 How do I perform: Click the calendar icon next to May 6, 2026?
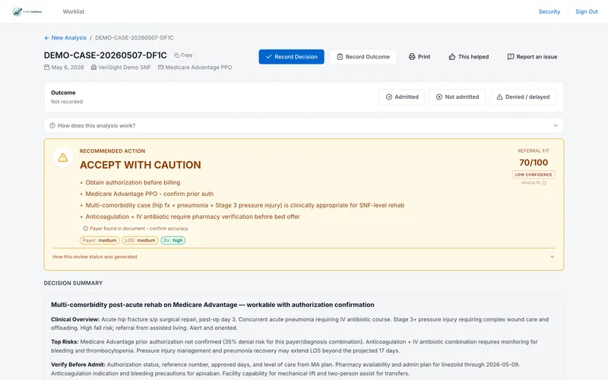(46, 67)
